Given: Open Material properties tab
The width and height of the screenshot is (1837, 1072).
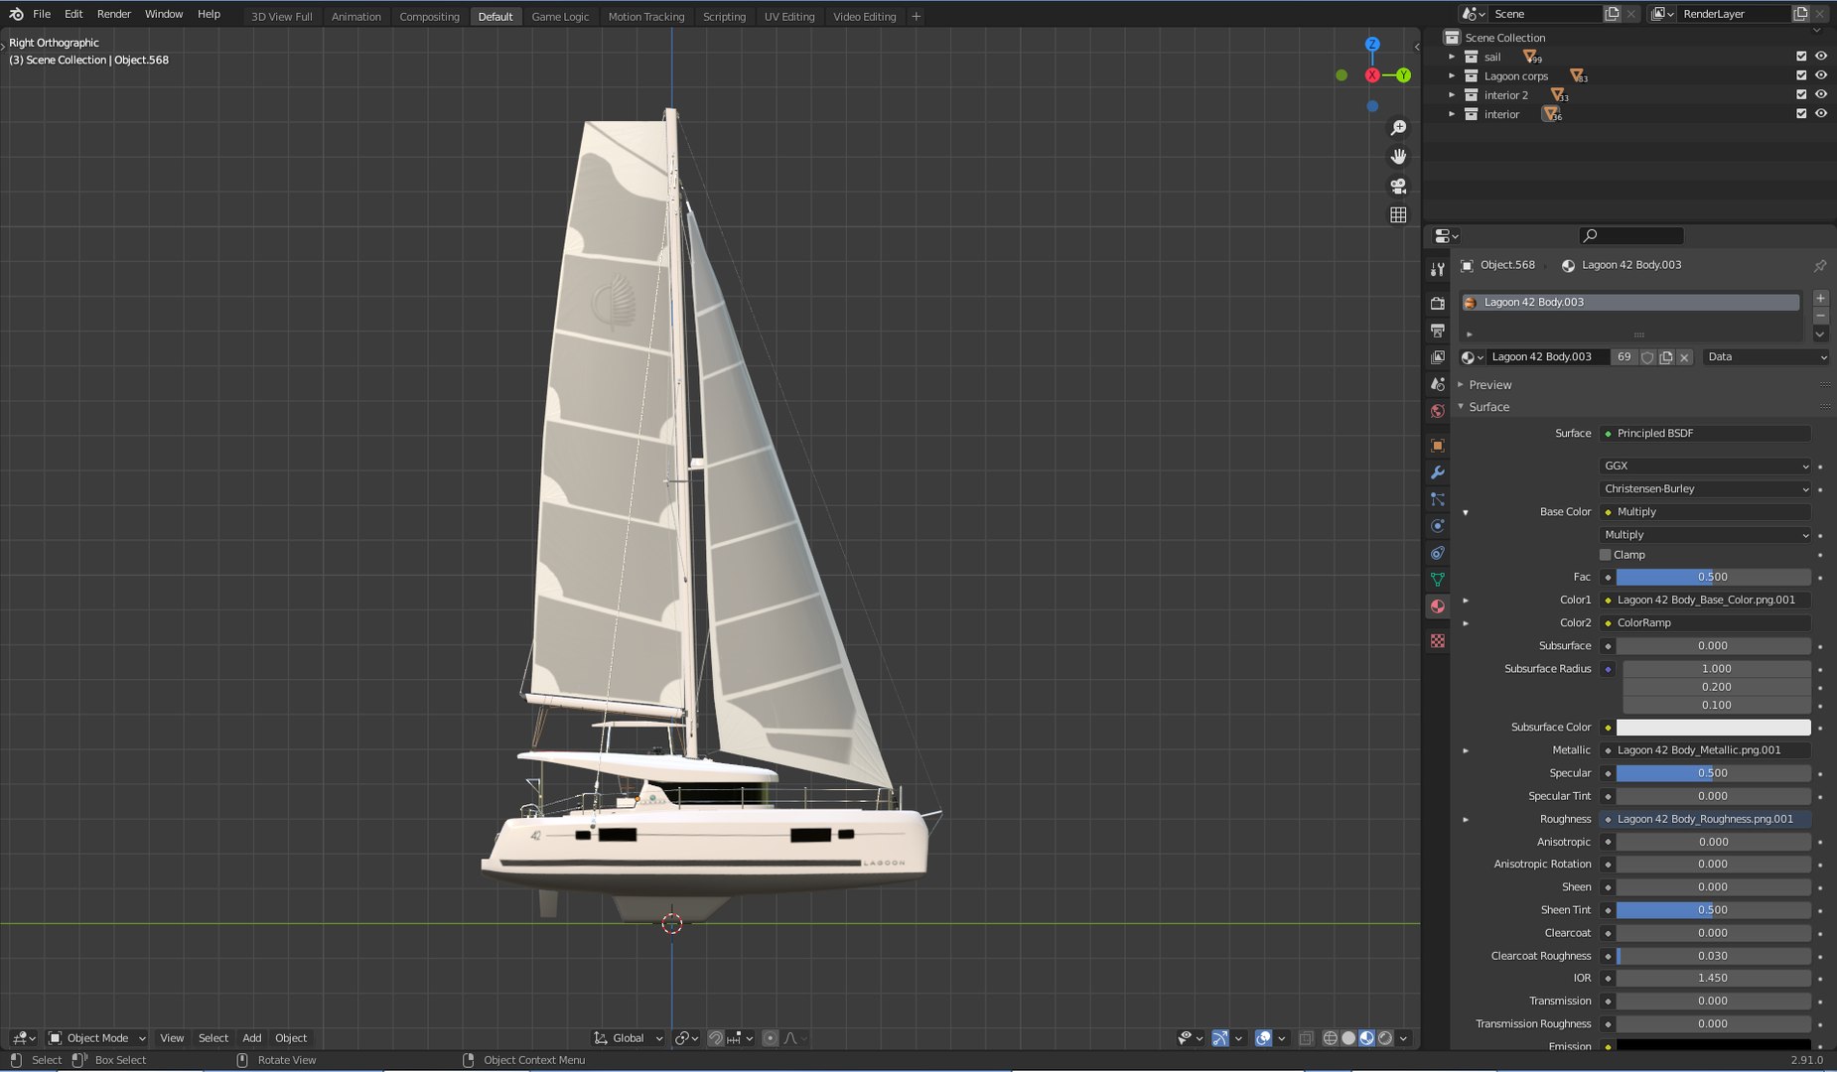Looking at the screenshot, I should click(x=1437, y=606).
